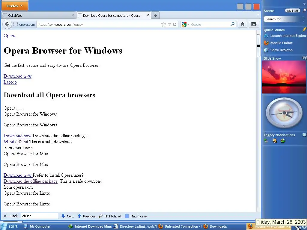Image resolution: width=307 pixels, height=230 pixels.
Task: Click the Legacy Notifications header icon
Action: (304, 135)
